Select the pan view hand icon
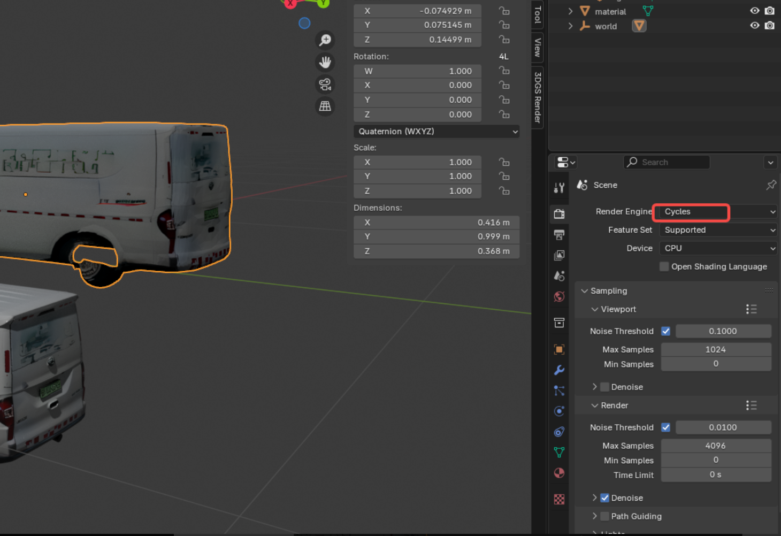 [x=325, y=62]
